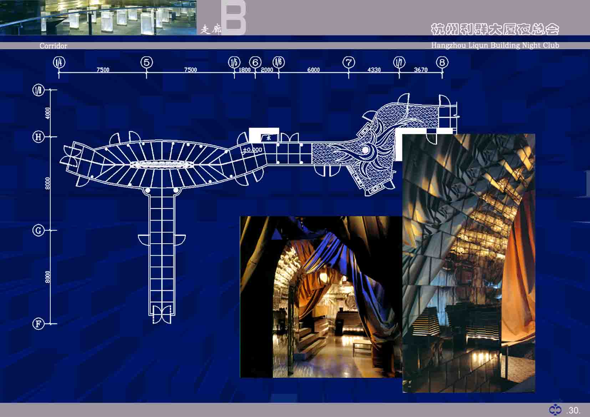Select the row axis bubble labeled G
Screen dimensions: 590x417
tap(38, 230)
